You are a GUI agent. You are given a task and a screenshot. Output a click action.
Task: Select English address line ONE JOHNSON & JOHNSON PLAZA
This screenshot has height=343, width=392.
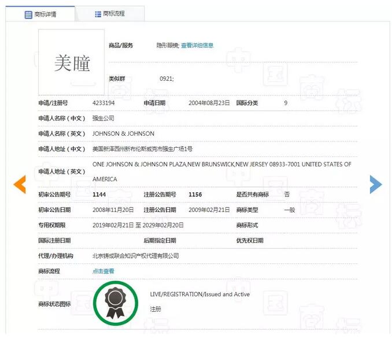[139, 164]
